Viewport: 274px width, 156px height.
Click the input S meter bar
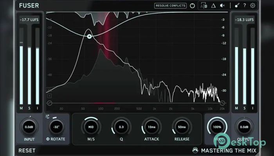pos(29,66)
